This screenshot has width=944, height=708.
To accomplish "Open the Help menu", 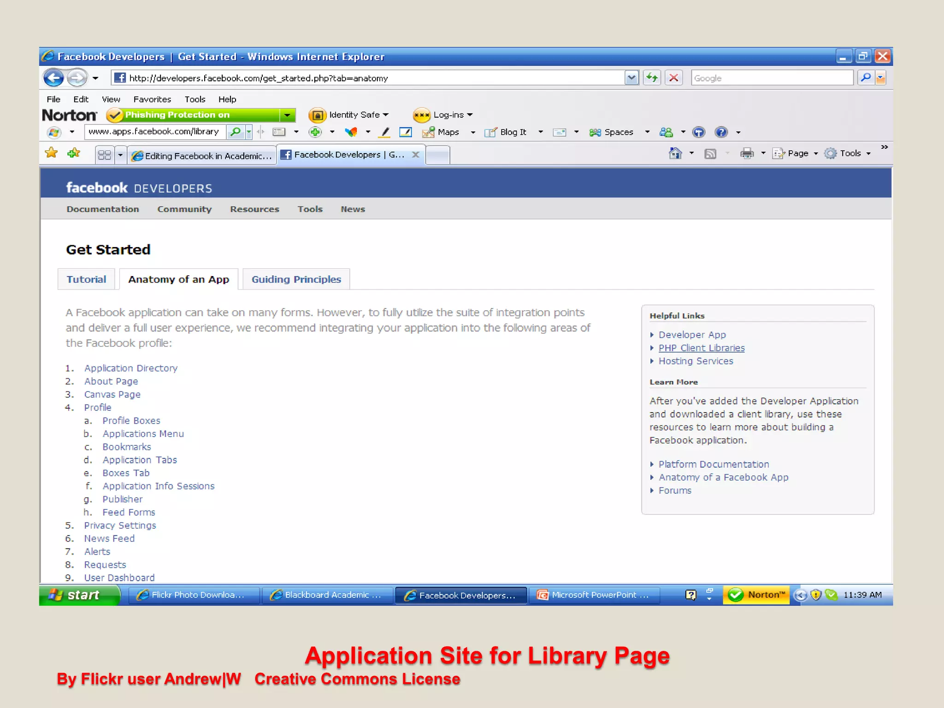I will (x=227, y=99).
